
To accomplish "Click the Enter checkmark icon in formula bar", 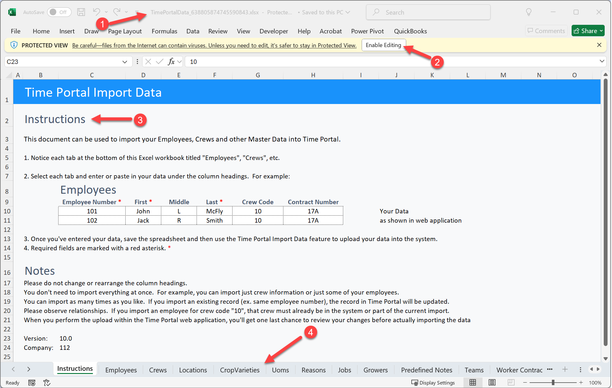I will 160,62.
